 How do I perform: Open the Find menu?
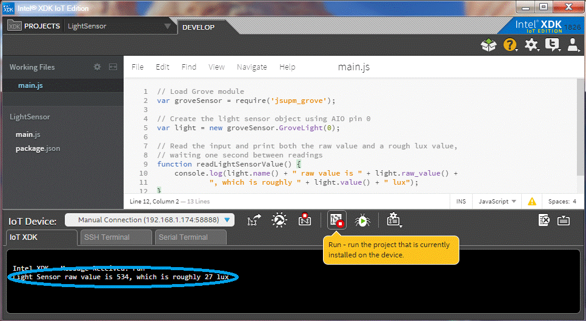[188, 67]
